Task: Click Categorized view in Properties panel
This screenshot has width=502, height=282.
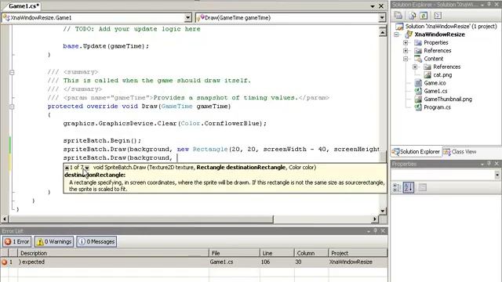Action: 397,187
